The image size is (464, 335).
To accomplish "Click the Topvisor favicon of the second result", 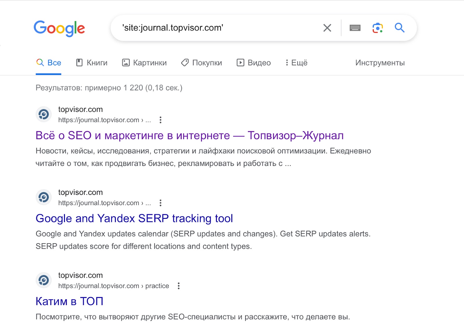I will [x=43, y=197].
